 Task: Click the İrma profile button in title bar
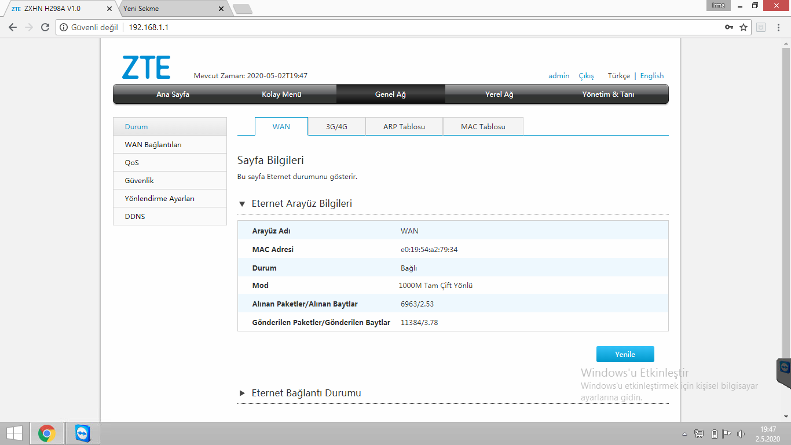(718, 6)
